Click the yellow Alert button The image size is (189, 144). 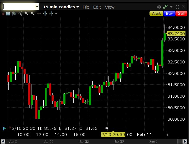click(156, 13)
